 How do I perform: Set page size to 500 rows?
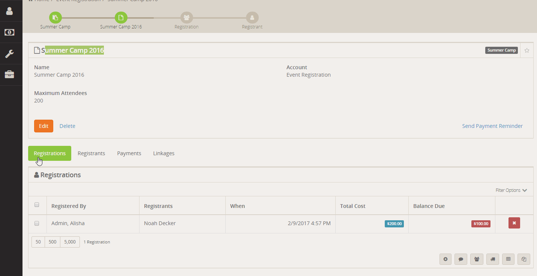point(52,242)
